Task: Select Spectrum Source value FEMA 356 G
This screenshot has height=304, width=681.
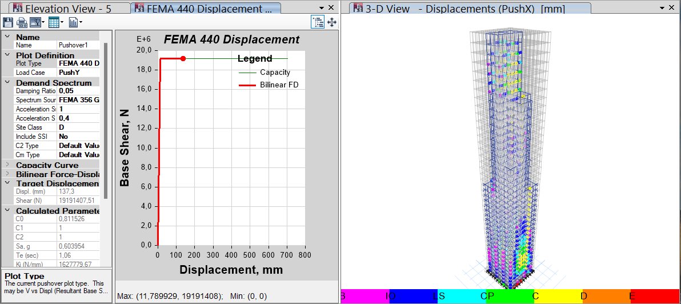Action: pyautogui.click(x=79, y=100)
